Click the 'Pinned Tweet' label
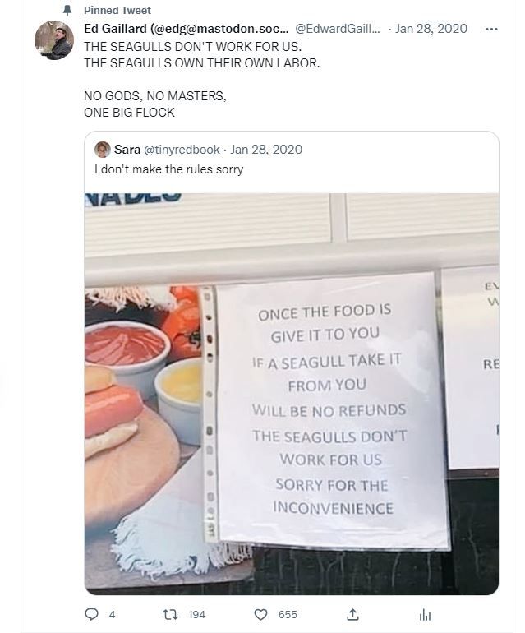 point(117,11)
